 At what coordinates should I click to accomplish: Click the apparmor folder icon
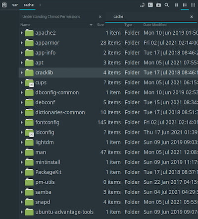click(x=29, y=43)
